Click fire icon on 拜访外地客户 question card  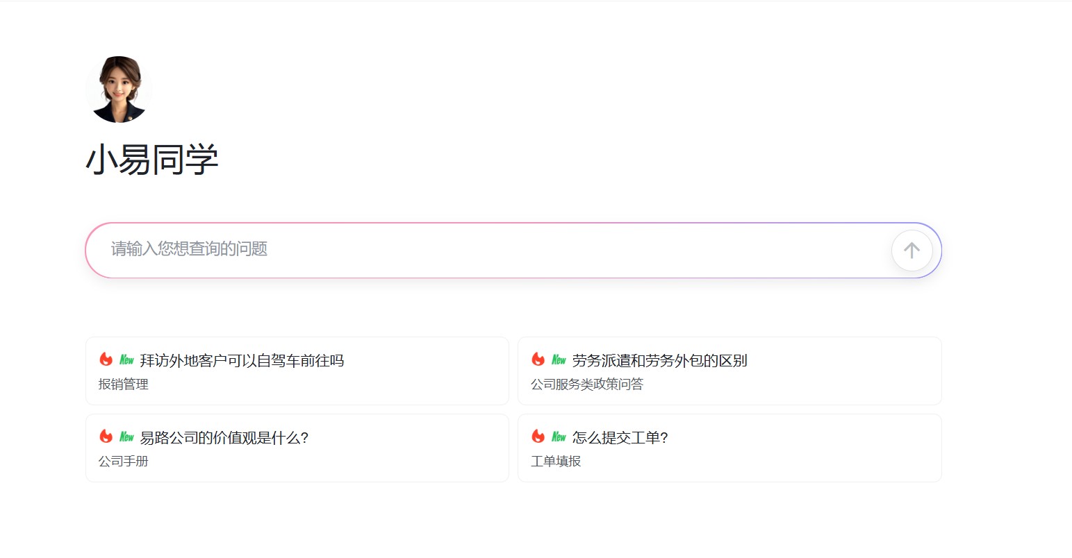(x=106, y=359)
